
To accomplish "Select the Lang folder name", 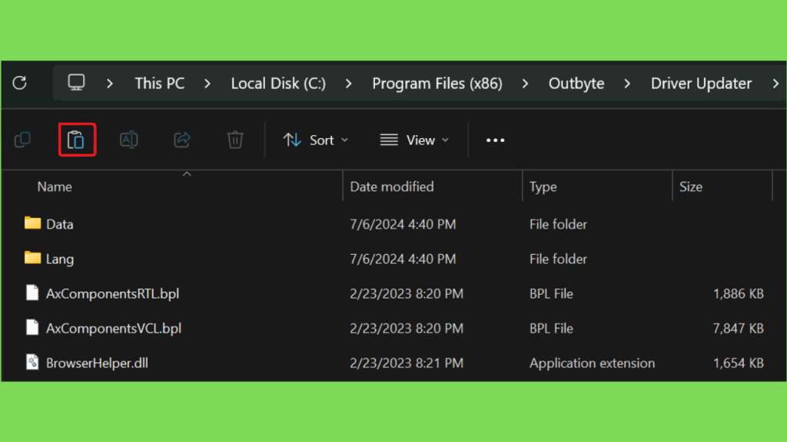I will tap(60, 259).
